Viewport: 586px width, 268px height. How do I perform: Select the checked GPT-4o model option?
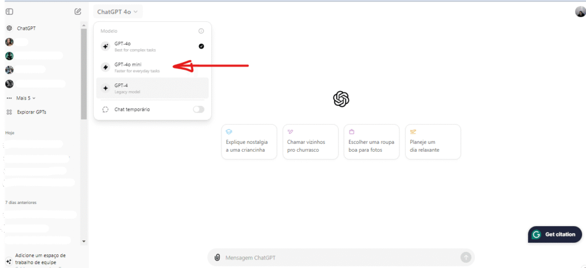click(152, 46)
